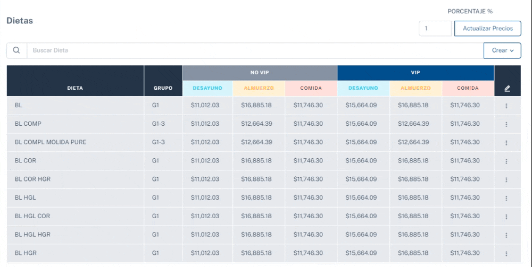The height and width of the screenshot is (267, 532).
Task: Click the search magnifier icon
Action: pyautogui.click(x=16, y=50)
